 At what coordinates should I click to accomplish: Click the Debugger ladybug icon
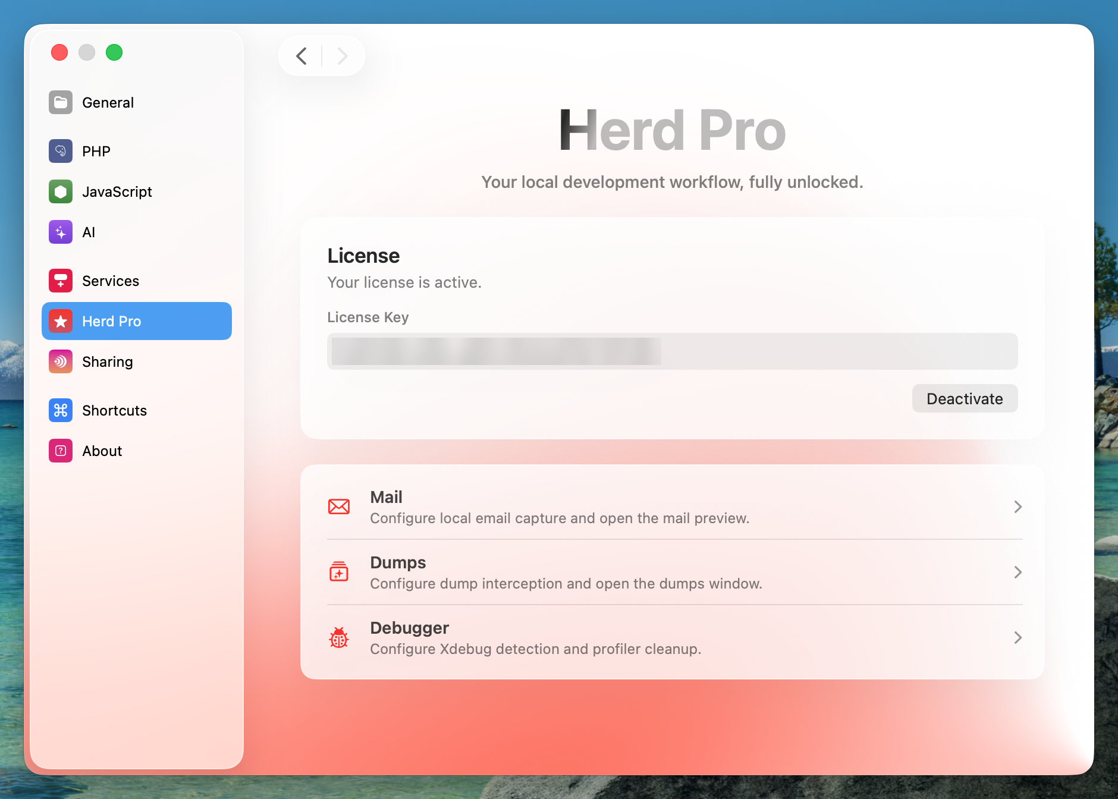point(339,637)
